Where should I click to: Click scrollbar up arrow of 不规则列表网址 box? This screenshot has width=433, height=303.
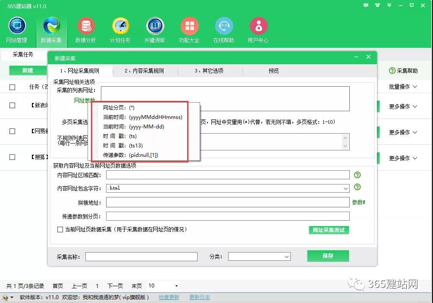pyautogui.click(x=345, y=137)
